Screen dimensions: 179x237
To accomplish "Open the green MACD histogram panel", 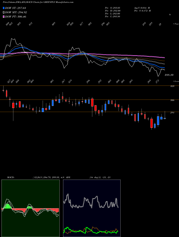I will (x=30, y=208).
